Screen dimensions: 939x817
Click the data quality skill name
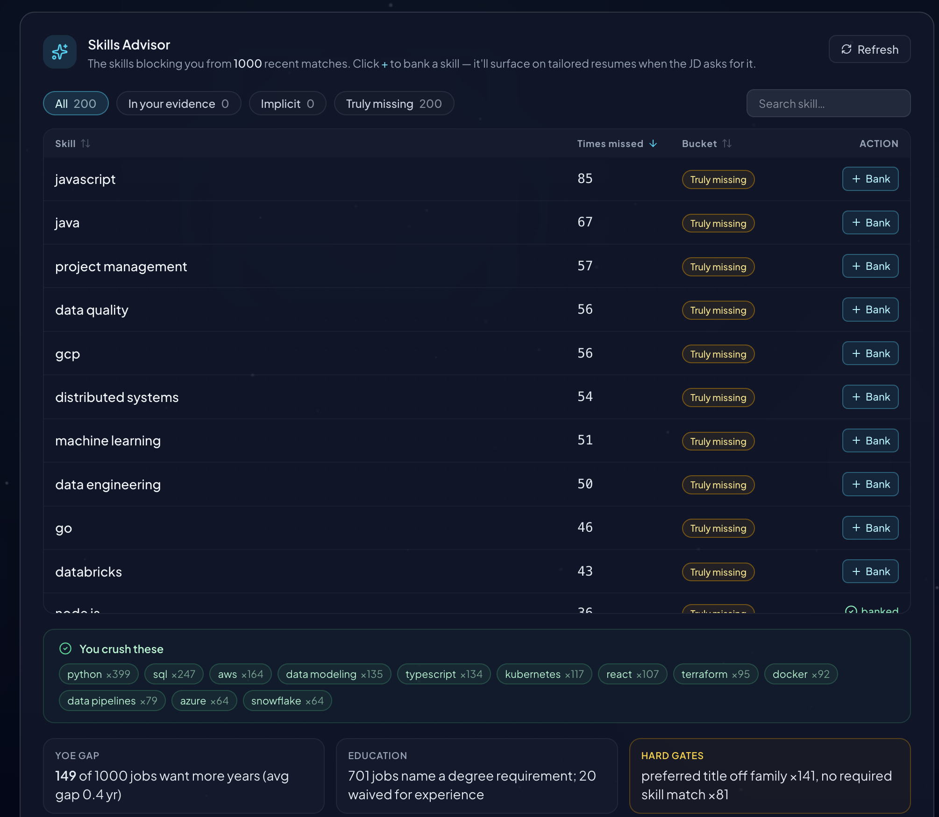92,310
